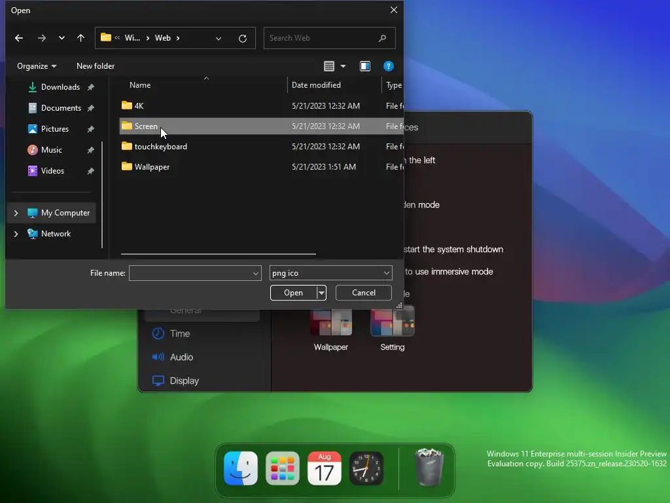
Task: Click the search magnifier icon
Action: click(382, 38)
